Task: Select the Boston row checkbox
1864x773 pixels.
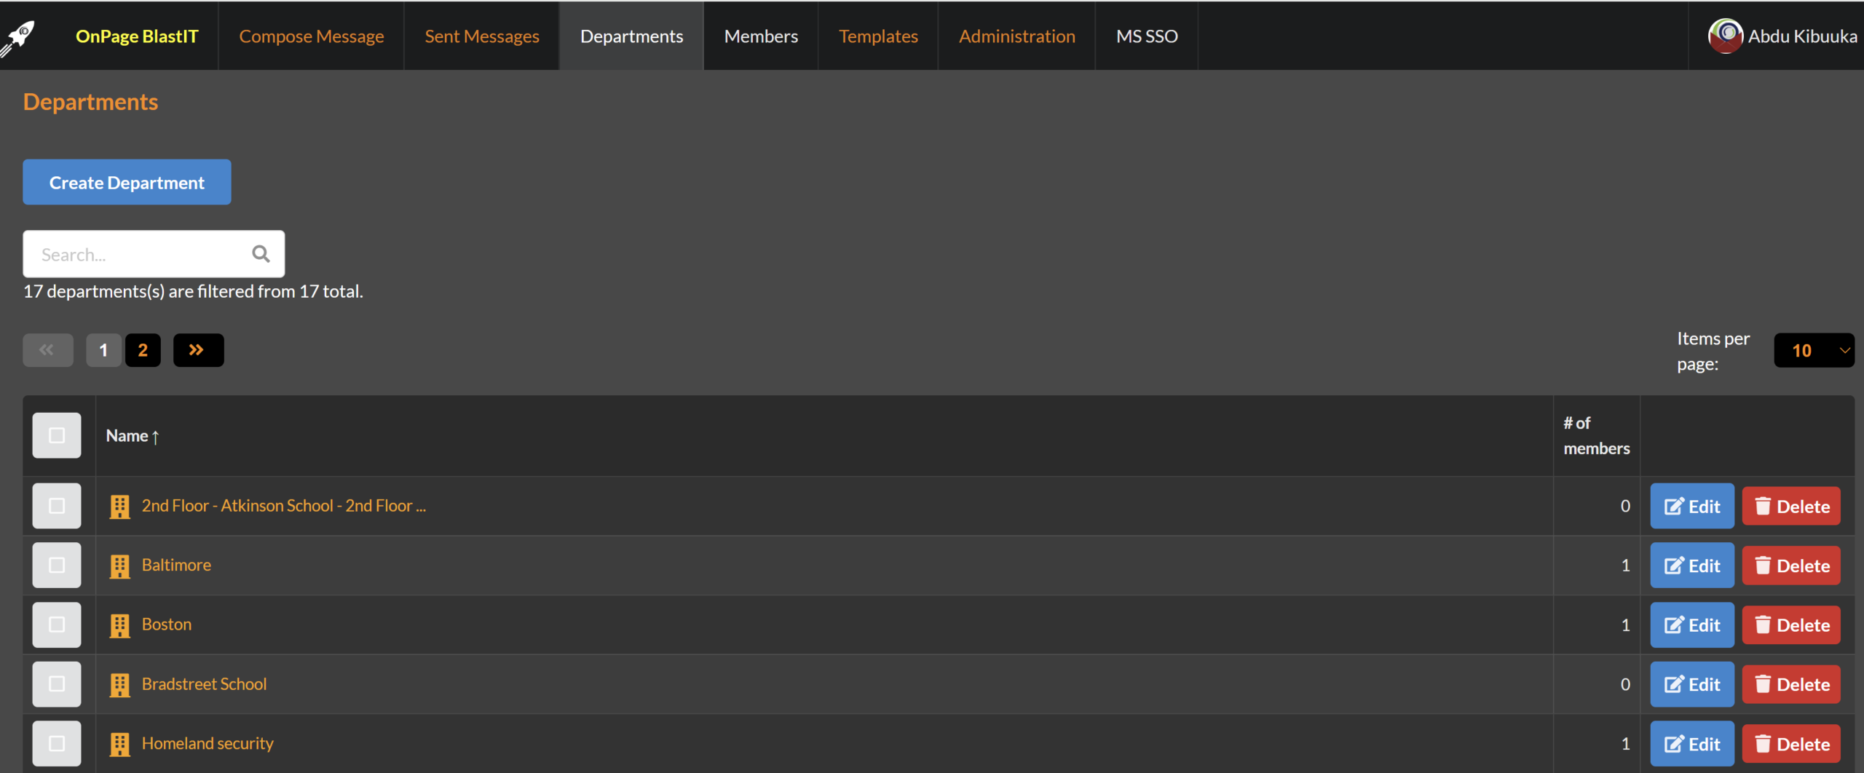Action: point(57,625)
